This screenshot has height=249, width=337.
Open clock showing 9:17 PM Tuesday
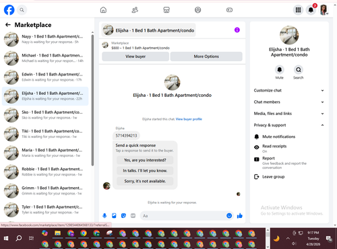(313, 238)
